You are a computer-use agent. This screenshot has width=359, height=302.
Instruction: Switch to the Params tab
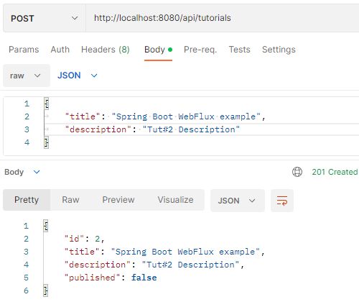point(24,50)
